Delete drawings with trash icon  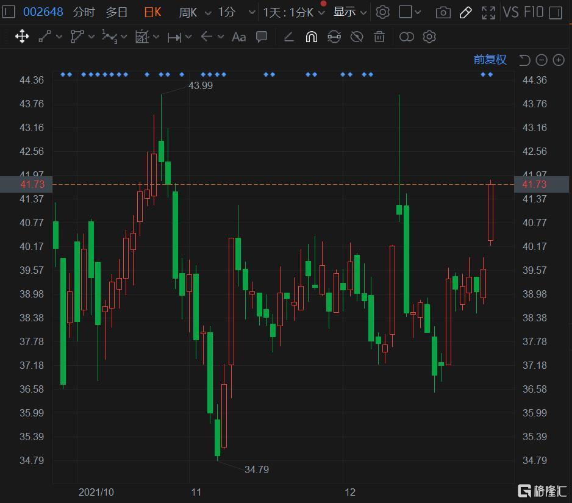click(379, 37)
